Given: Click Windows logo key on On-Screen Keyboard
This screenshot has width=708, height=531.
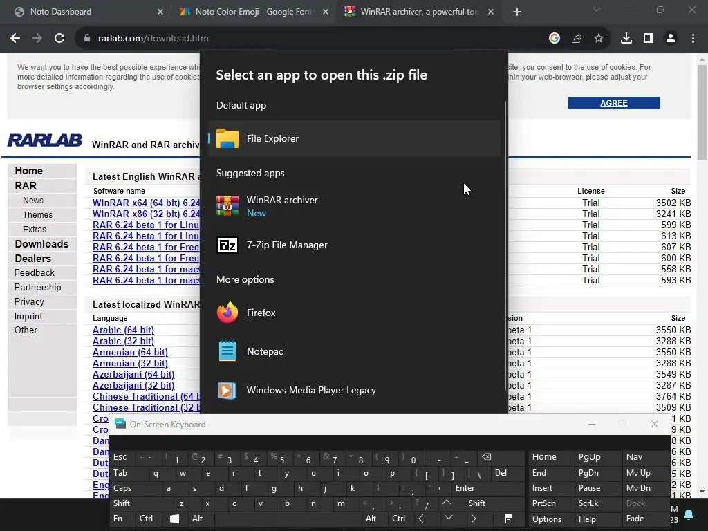Looking at the screenshot, I should click(174, 519).
